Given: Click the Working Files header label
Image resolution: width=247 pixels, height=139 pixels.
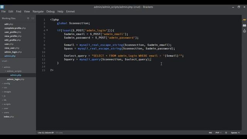Looking at the screenshot, I should pos(8,19).
